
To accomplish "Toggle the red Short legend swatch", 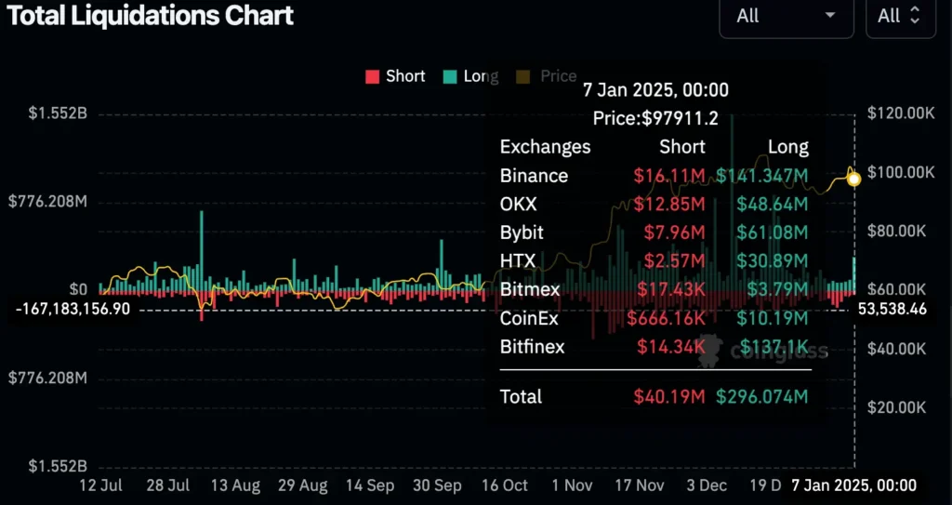I will coord(372,76).
